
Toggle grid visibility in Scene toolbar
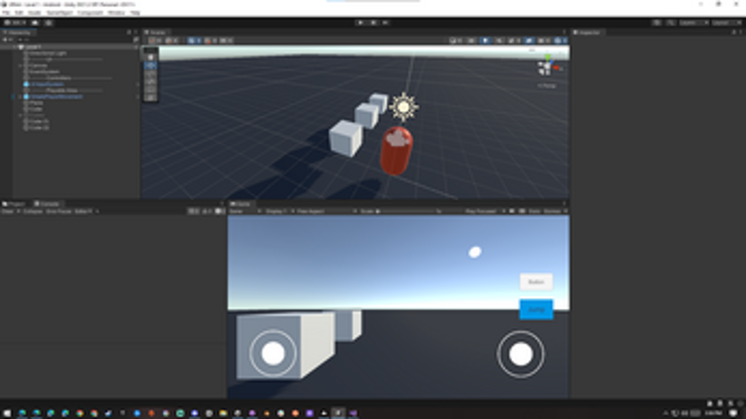(194, 40)
